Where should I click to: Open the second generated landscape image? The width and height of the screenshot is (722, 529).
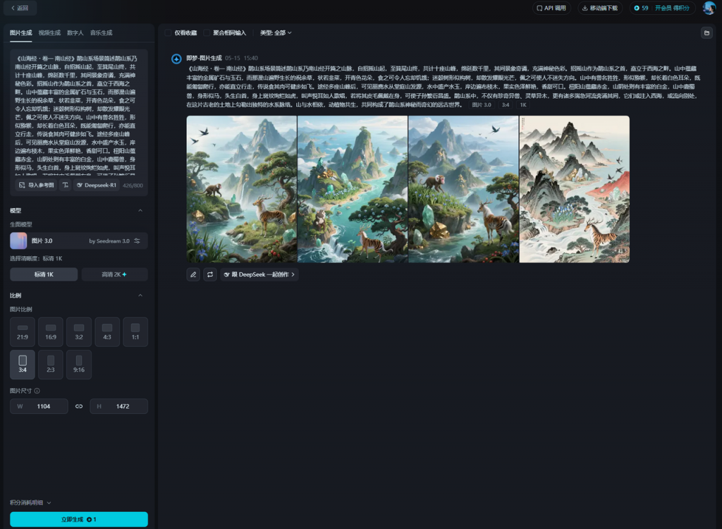[353, 189]
